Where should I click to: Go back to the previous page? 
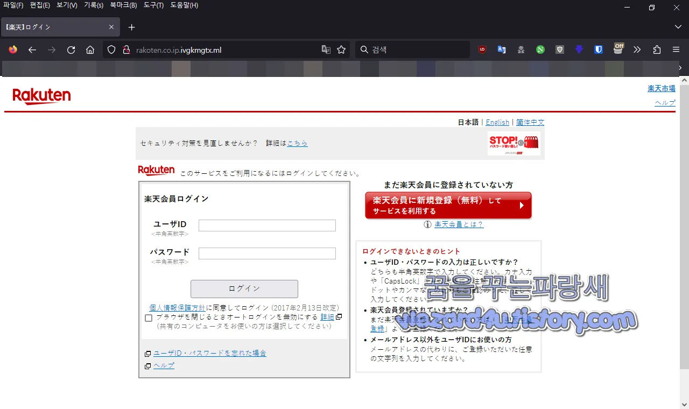(x=32, y=50)
